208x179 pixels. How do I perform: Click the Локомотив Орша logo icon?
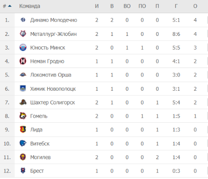[23, 75]
